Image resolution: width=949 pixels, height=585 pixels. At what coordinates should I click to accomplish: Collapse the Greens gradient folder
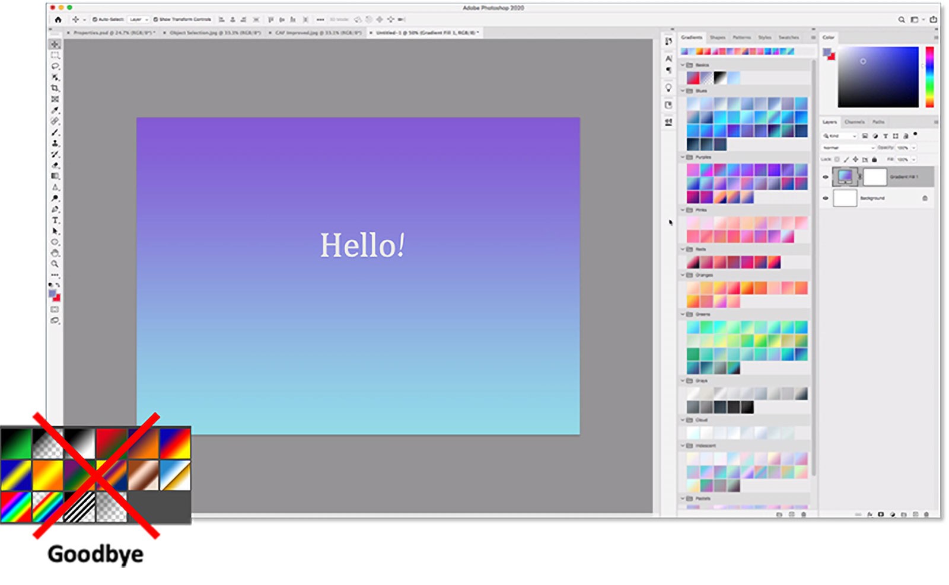click(683, 314)
